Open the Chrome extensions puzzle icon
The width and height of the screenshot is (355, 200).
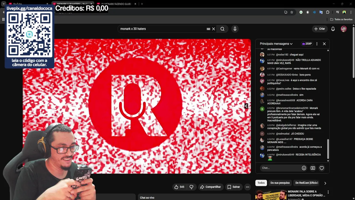[328, 12]
